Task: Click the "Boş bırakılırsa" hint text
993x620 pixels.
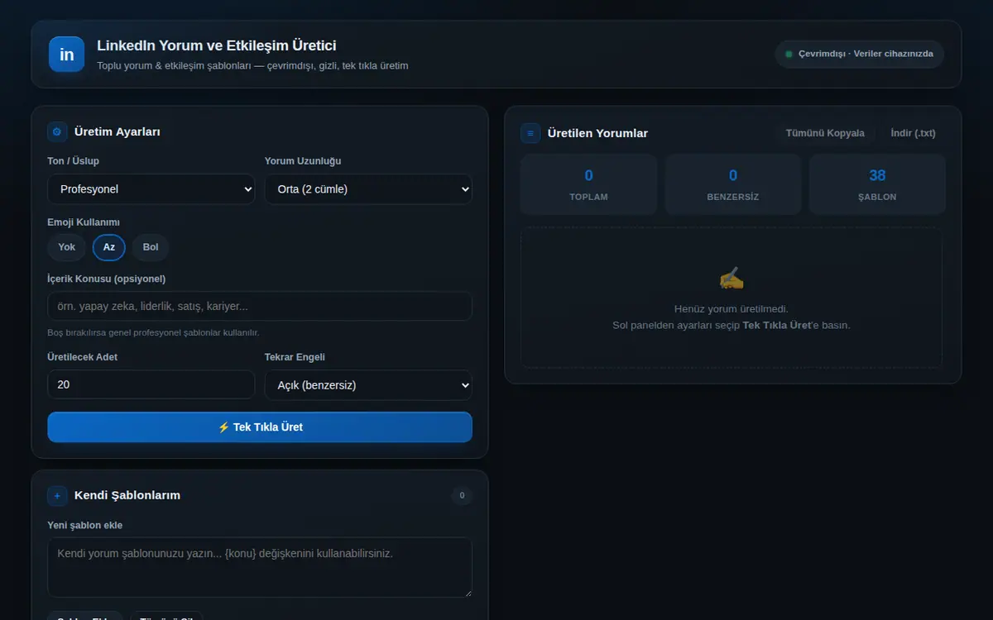Action: (x=154, y=333)
